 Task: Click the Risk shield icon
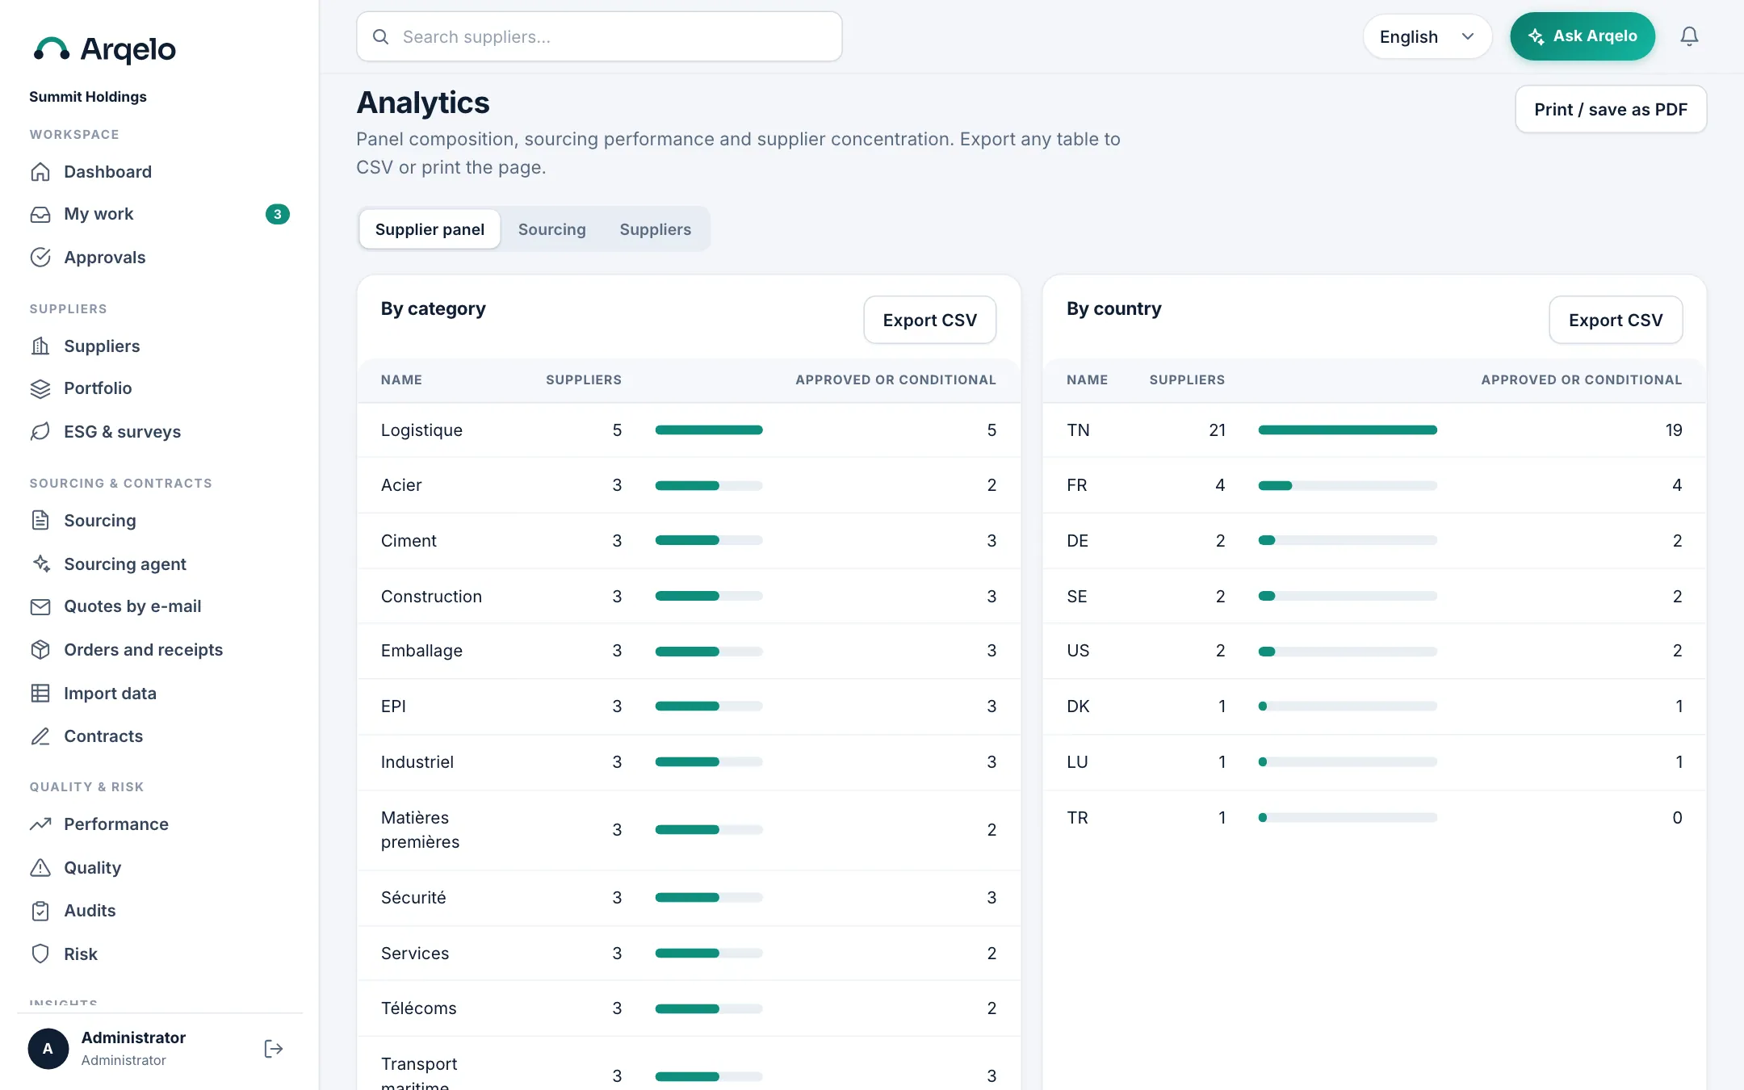point(40,954)
